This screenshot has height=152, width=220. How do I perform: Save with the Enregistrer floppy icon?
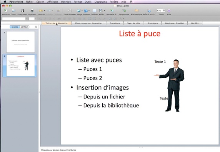pos(22,11)
